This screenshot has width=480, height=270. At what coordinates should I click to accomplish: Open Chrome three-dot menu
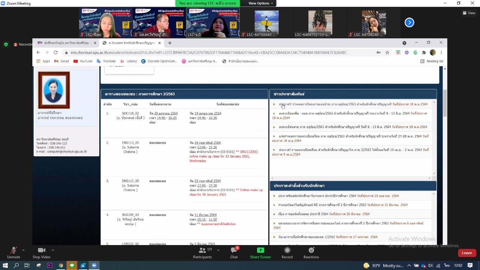click(x=441, y=52)
